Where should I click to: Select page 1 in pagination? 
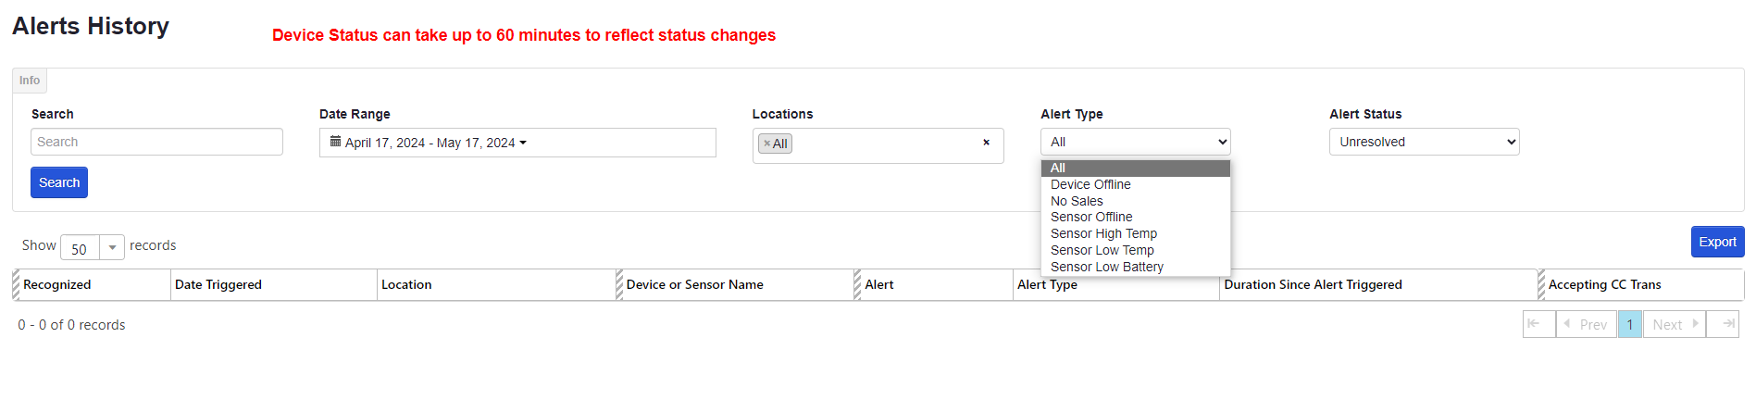click(x=1630, y=324)
